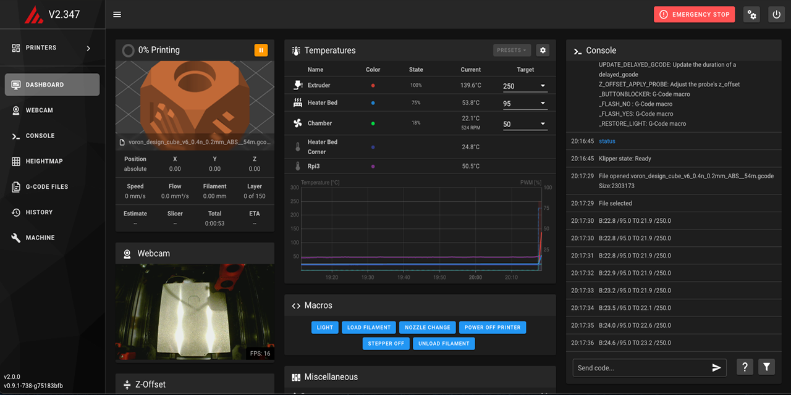The height and width of the screenshot is (395, 791).
Task: Pause the current print job
Action: coord(261,50)
